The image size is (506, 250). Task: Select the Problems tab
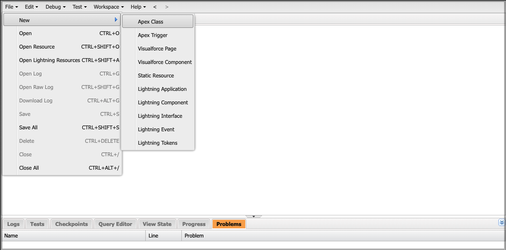229,224
